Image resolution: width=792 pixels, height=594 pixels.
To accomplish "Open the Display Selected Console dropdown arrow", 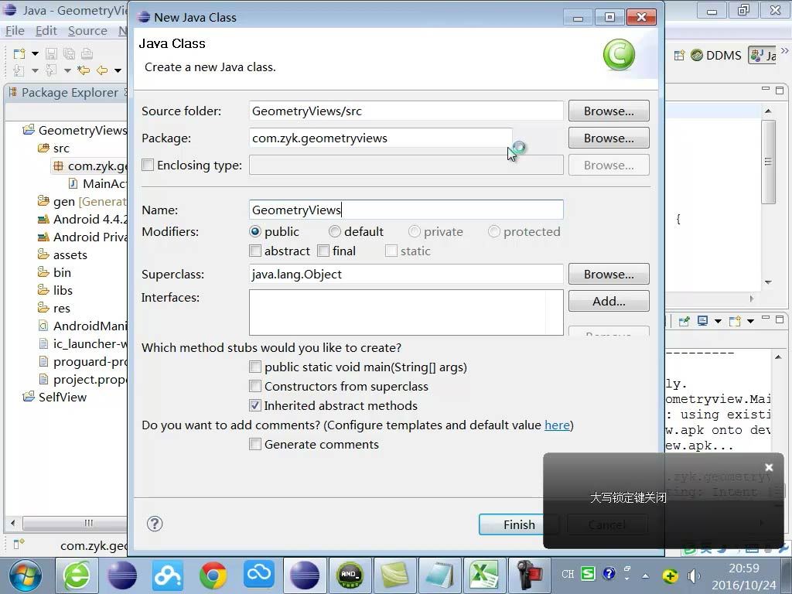I will 718,321.
